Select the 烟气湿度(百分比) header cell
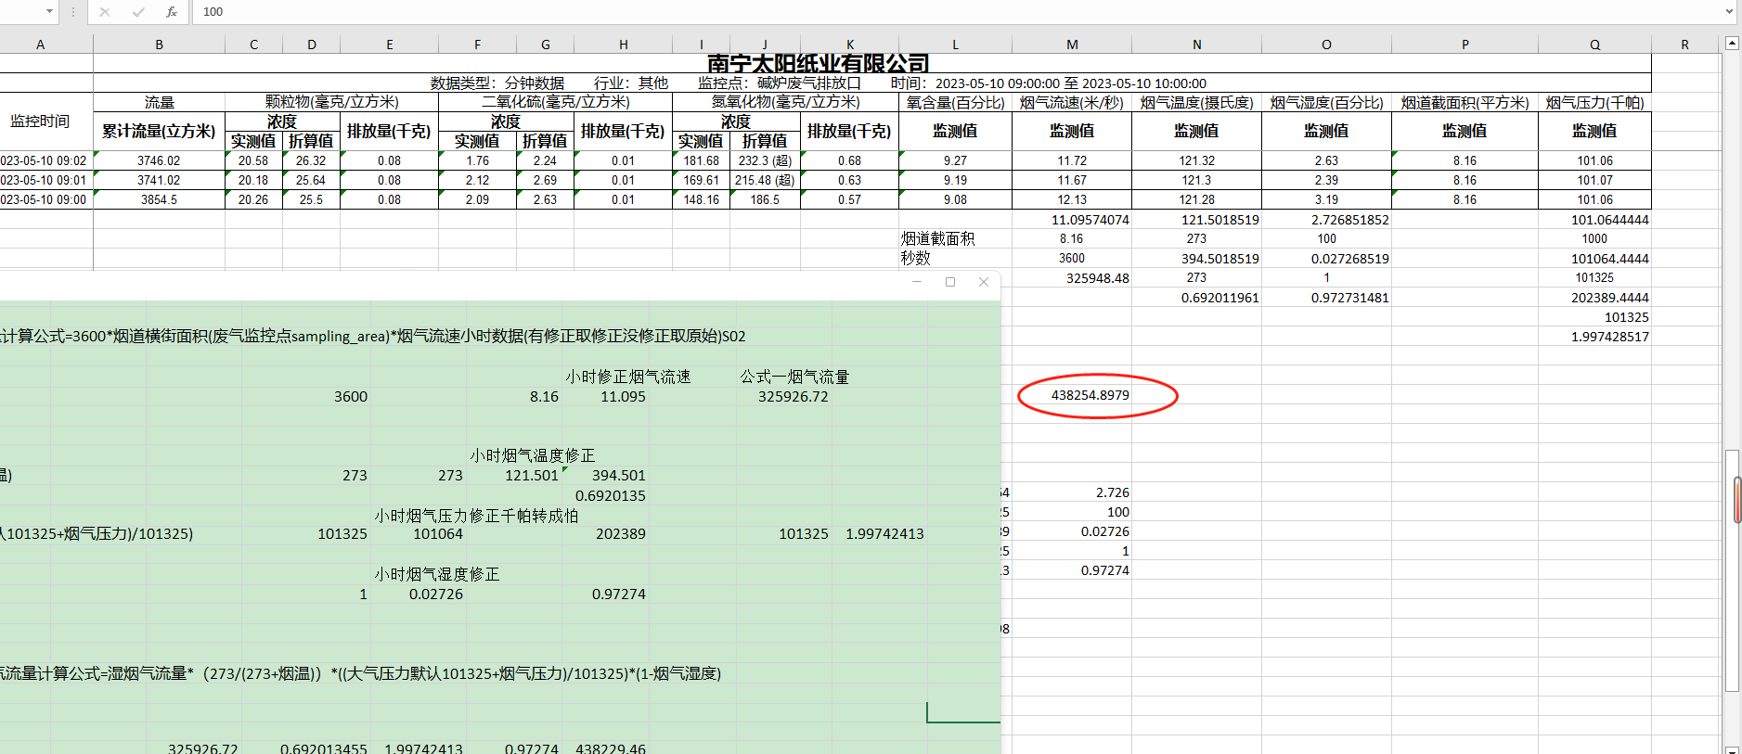The image size is (1742, 754). click(1327, 102)
